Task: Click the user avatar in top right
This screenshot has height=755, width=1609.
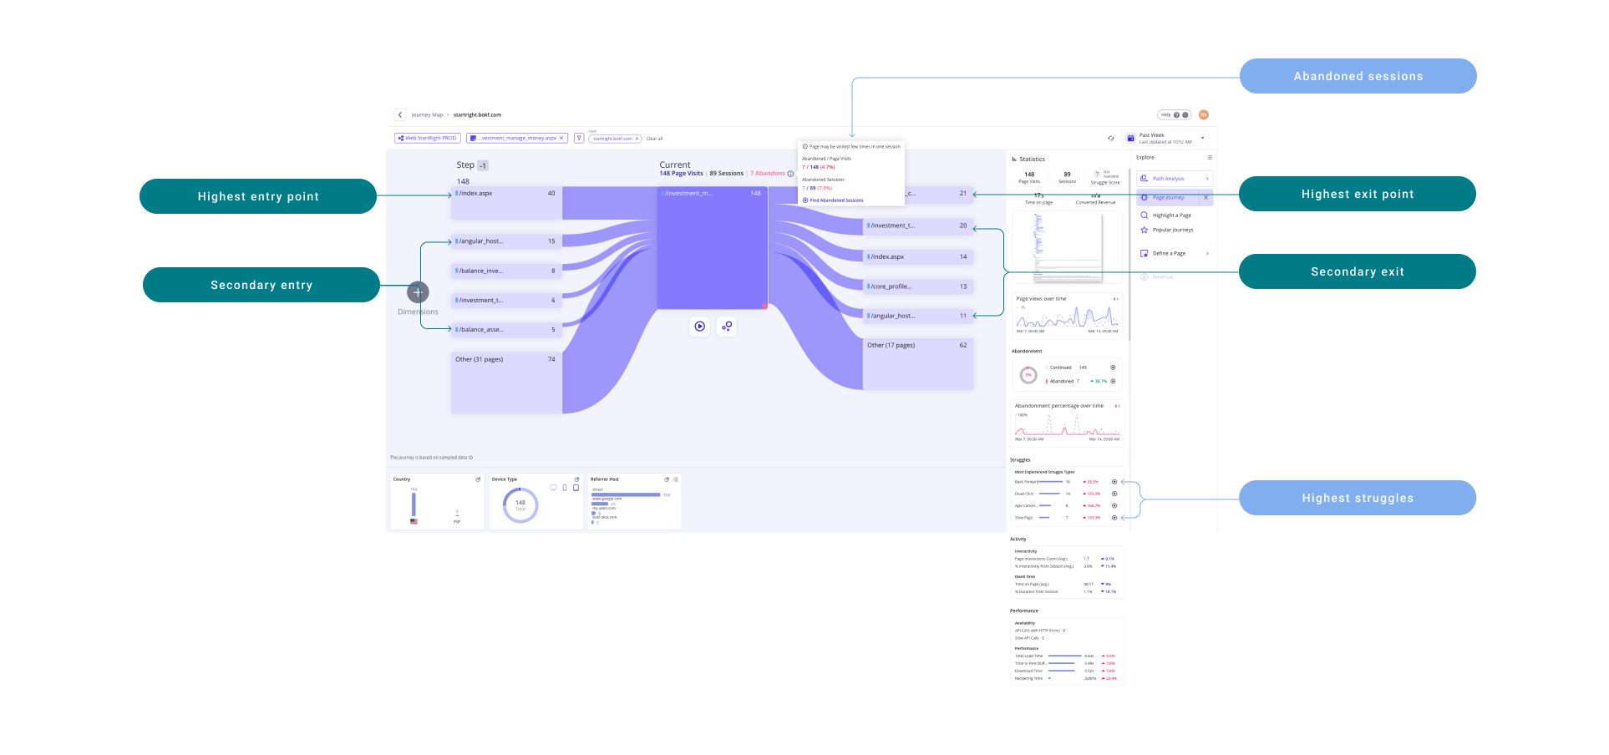Action: (1203, 115)
